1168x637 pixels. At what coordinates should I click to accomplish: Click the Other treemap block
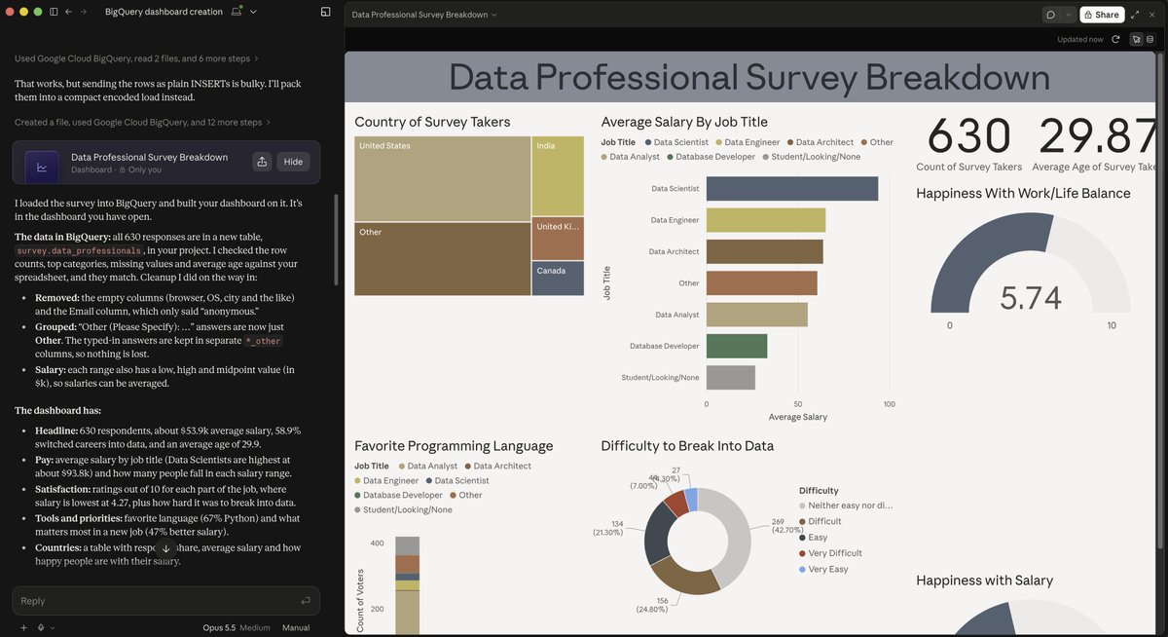pyautogui.click(x=443, y=259)
